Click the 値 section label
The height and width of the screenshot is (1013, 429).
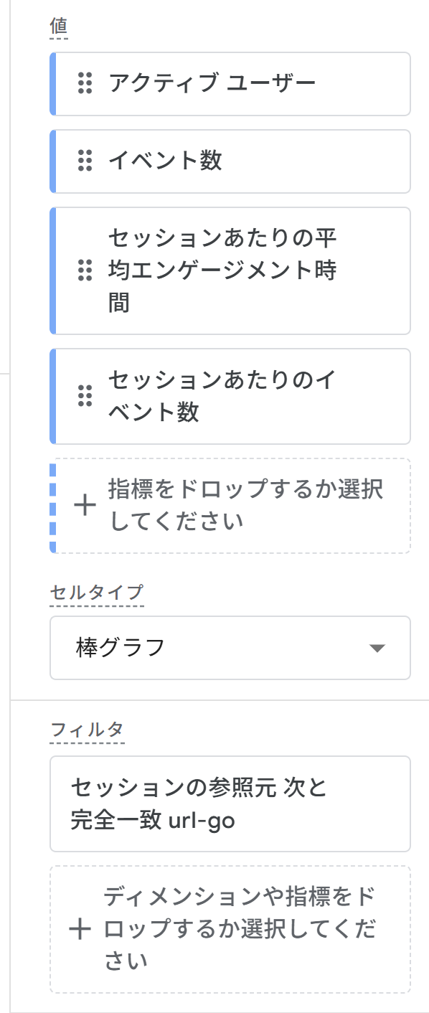pyautogui.click(x=58, y=27)
